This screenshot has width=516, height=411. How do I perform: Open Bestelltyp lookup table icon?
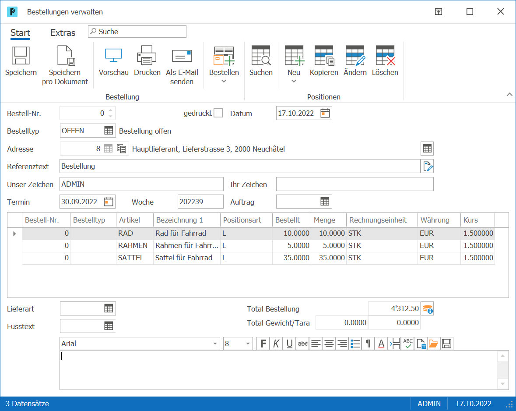[109, 131]
